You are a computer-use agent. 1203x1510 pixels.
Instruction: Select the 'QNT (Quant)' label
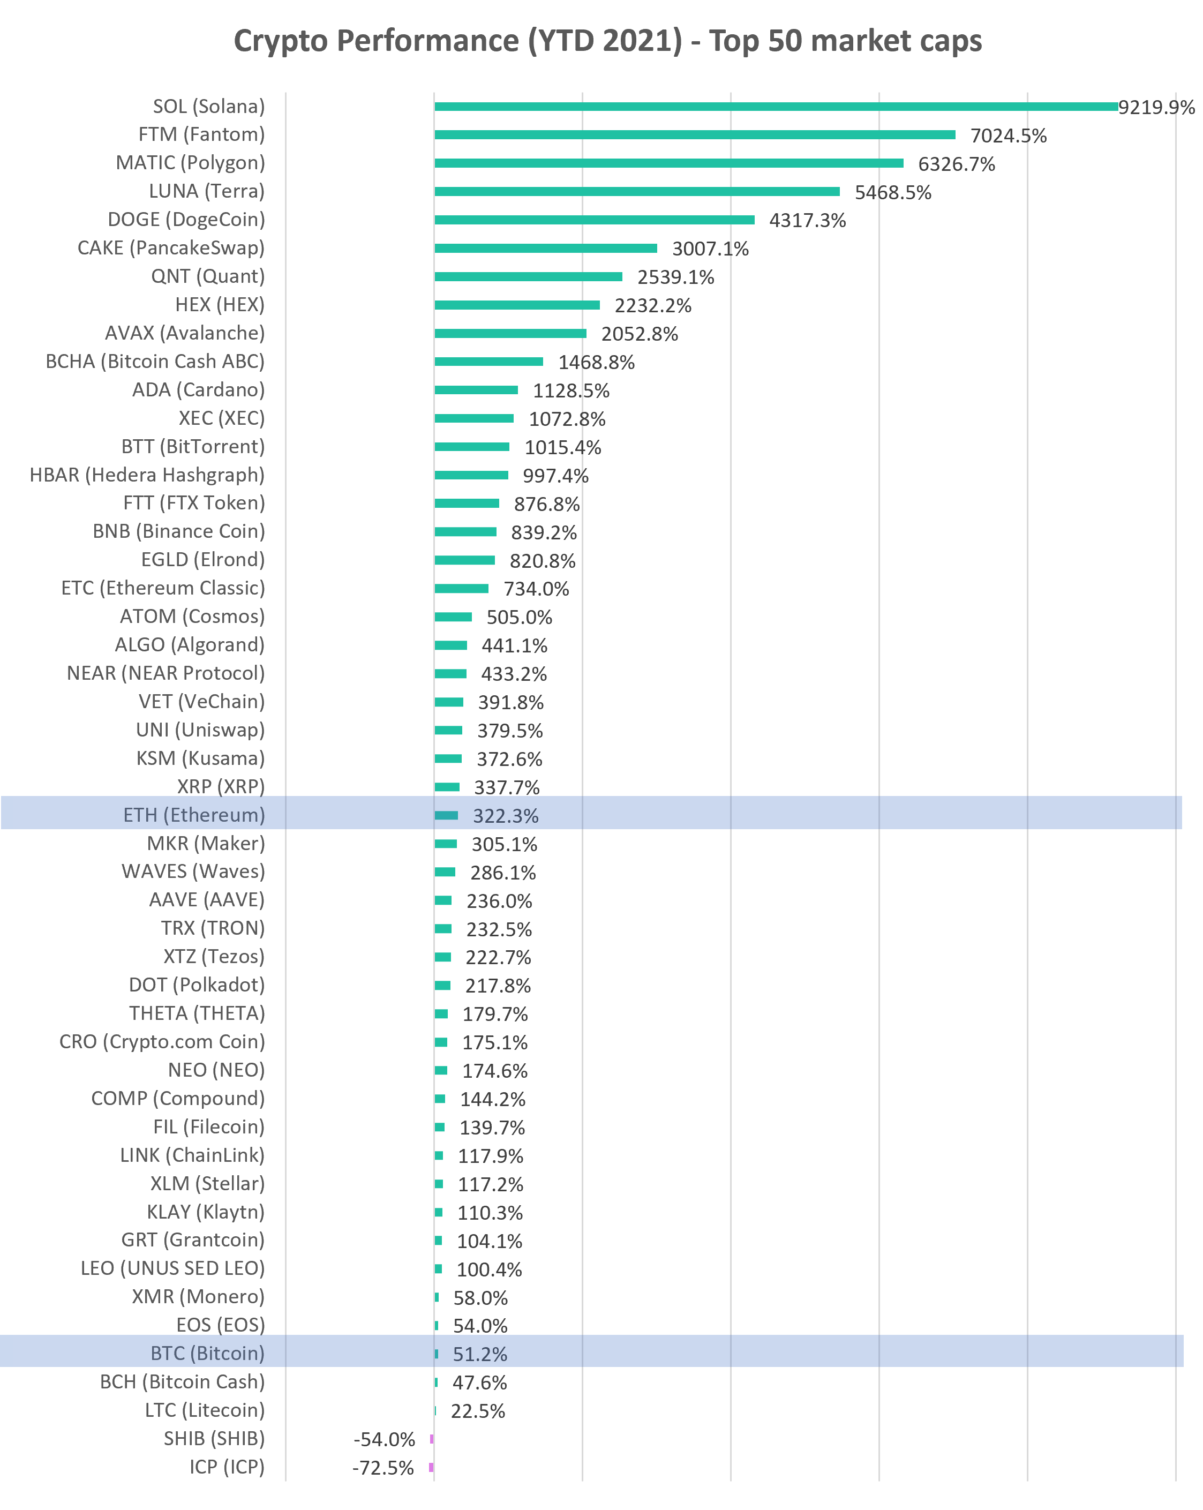[208, 276]
